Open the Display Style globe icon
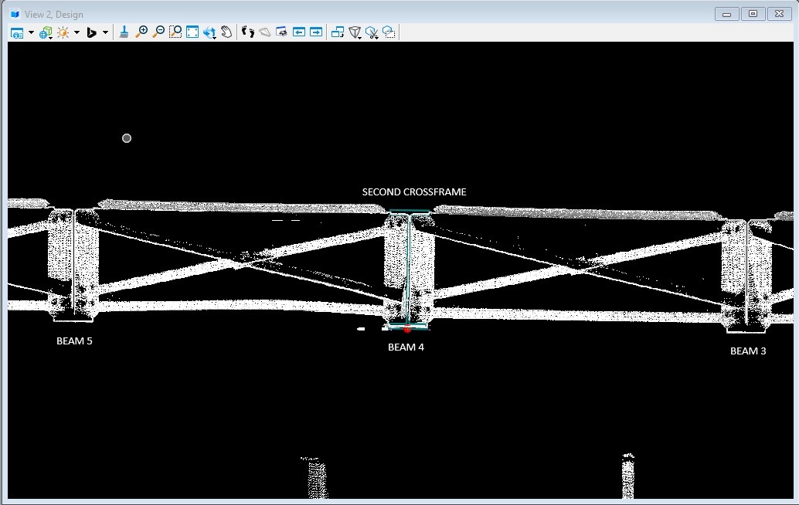Viewport: 799px width, 505px height. [46, 32]
